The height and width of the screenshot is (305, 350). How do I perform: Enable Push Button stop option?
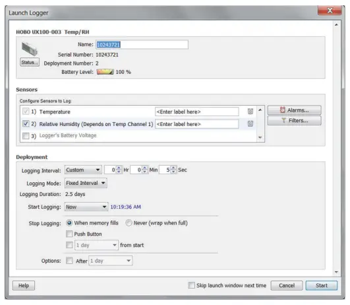pos(69,234)
